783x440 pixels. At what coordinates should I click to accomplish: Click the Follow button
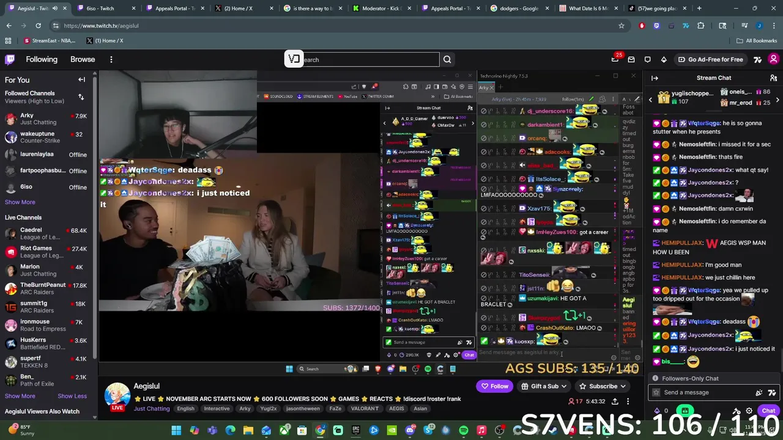click(x=494, y=386)
